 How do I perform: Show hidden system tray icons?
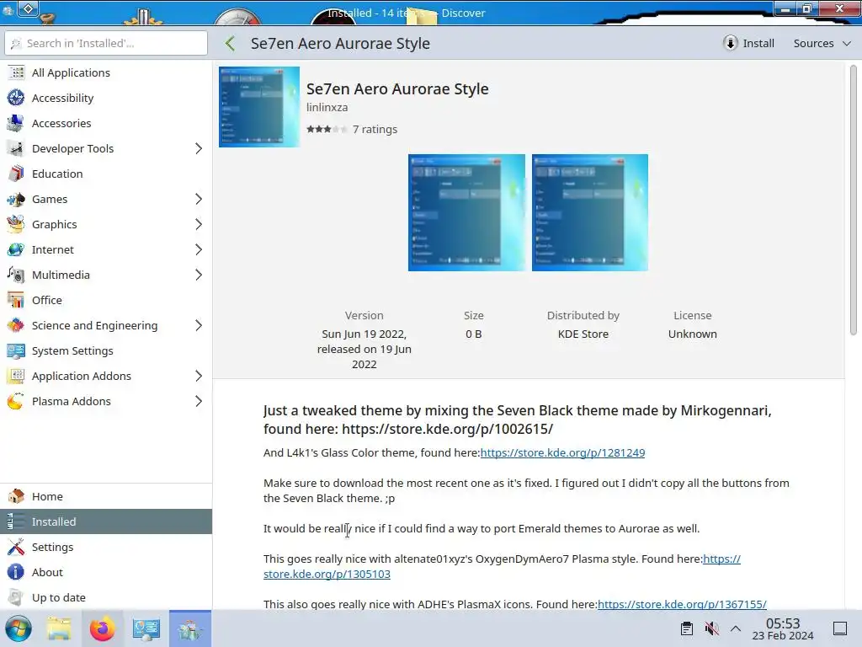pyautogui.click(x=736, y=628)
